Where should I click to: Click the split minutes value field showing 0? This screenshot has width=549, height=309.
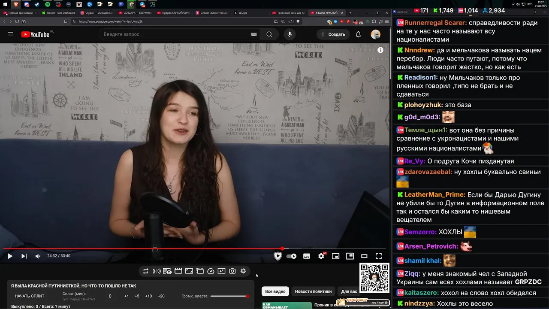(110, 296)
